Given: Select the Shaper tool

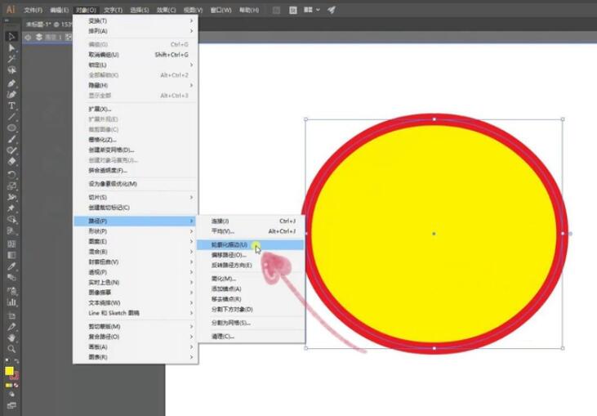Looking at the screenshot, I should [x=11, y=150].
